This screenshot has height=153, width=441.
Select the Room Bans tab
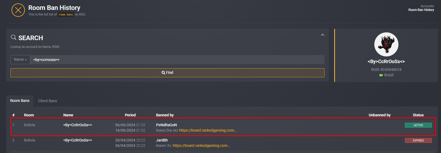click(x=20, y=101)
